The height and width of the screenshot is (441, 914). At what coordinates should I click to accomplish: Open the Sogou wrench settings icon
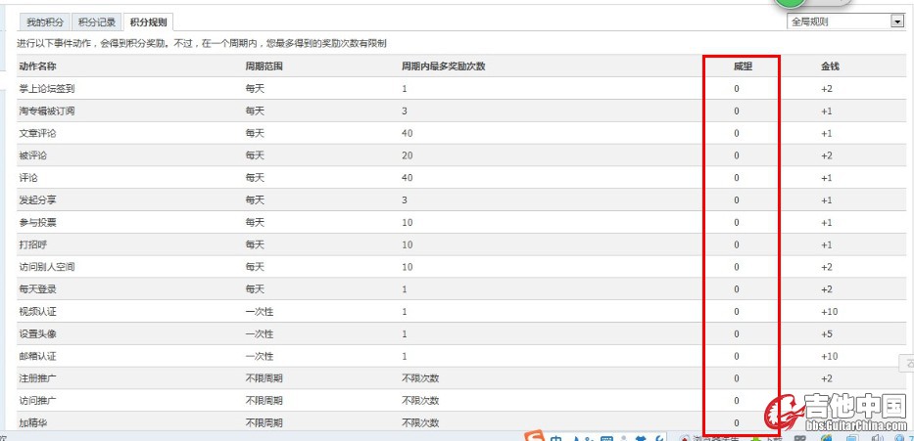click(659, 437)
